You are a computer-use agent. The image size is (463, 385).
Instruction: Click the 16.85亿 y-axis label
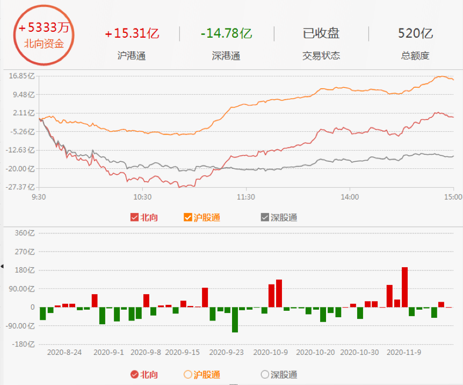pyautogui.click(x=21, y=76)
